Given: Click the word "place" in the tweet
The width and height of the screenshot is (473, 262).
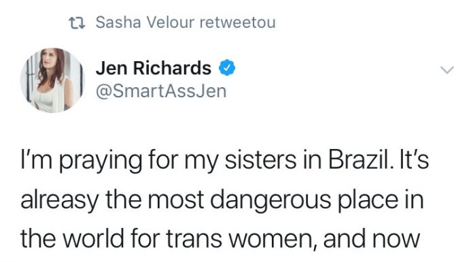Looking at the screenshot, I should coord(368,200).
